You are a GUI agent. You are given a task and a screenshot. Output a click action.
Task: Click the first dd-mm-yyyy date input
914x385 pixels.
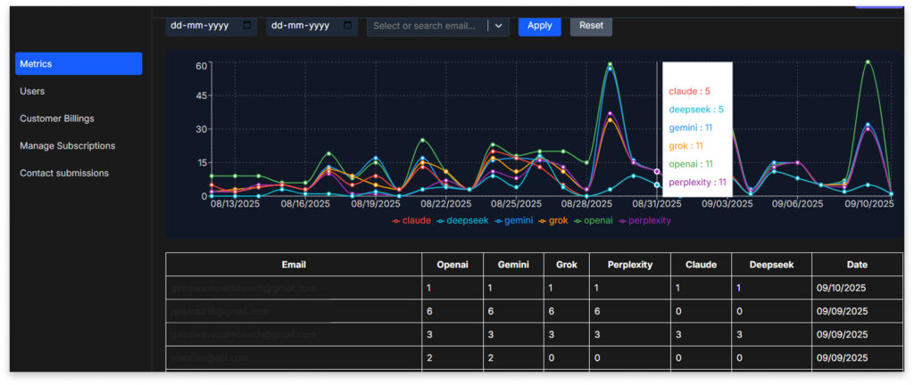202,26
